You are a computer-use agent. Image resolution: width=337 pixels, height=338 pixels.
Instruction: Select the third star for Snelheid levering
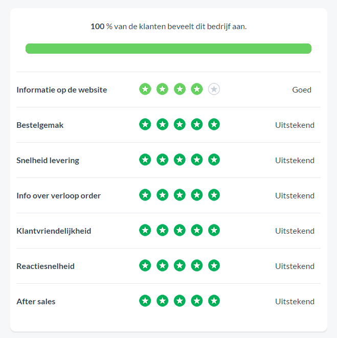coord(179,160)
